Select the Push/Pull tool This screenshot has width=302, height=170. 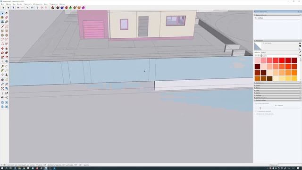[7, 49]
